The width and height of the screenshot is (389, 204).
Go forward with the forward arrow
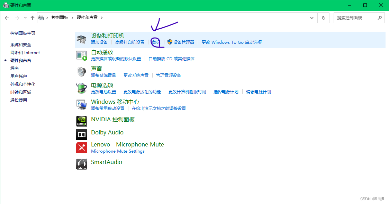tap(17, 18)
